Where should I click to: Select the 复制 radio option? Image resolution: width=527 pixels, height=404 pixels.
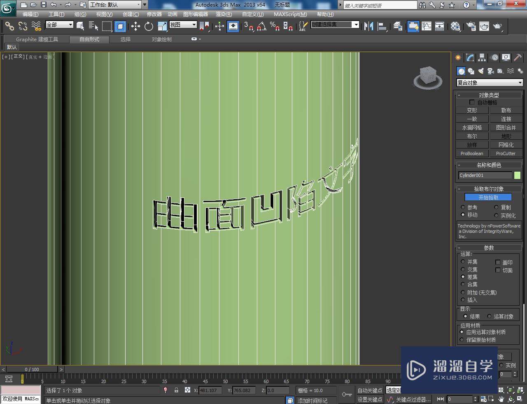pyautogui.click(x=496, y=207)
